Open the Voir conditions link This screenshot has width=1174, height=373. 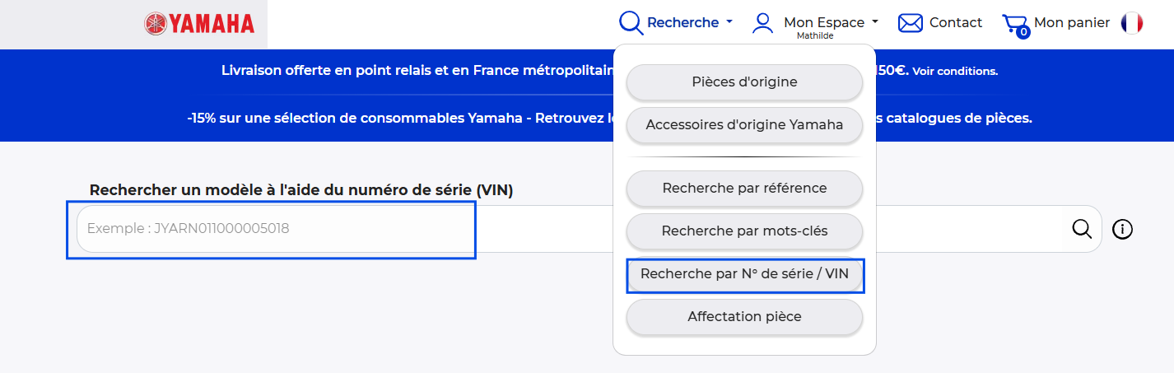tap(955, 72)
